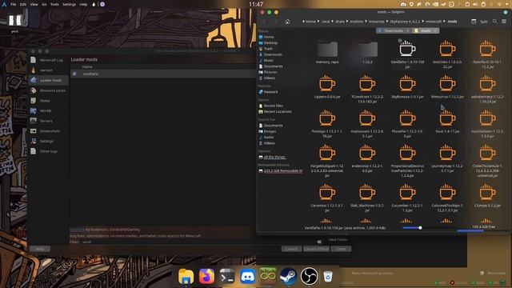Image resolution: width=512 pixels, height=288 pixels.
Task: Expand breadcrumb arrow before Home
Action: coord(303,22)
